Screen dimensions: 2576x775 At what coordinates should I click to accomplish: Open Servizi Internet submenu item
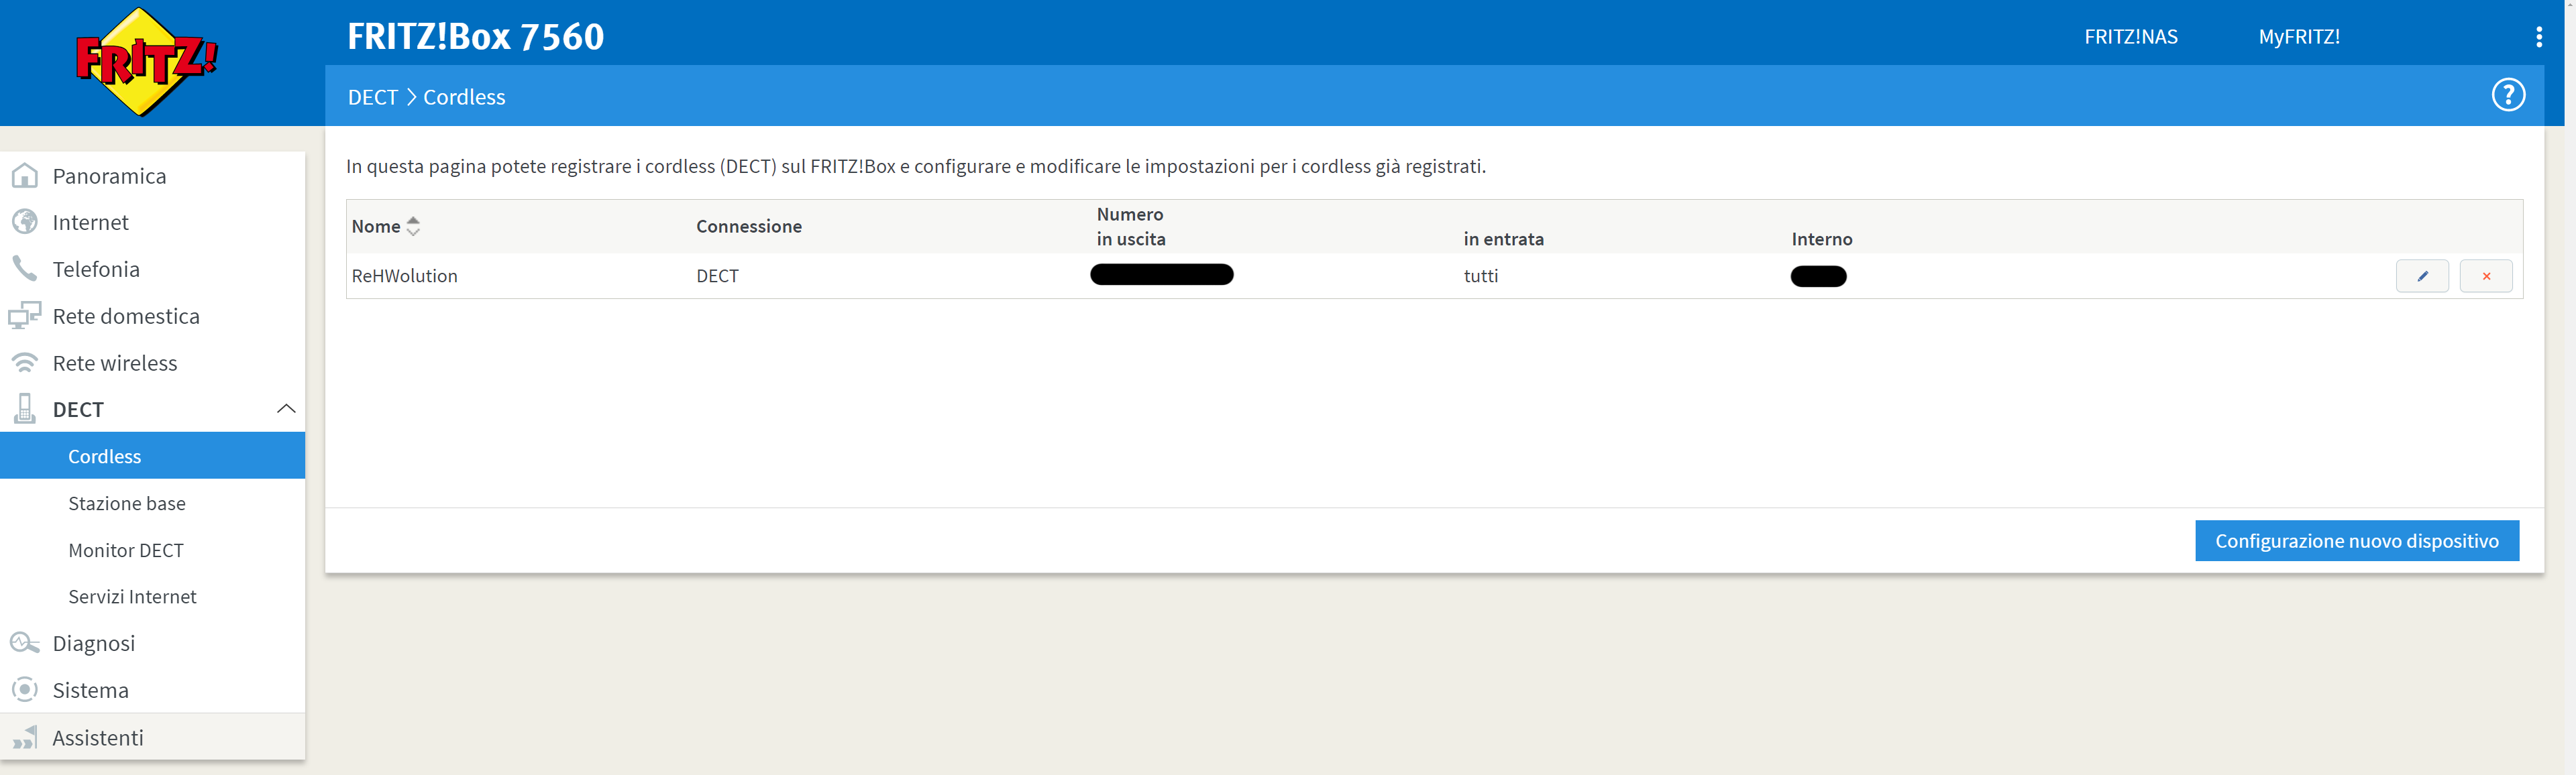click(132, 597)
